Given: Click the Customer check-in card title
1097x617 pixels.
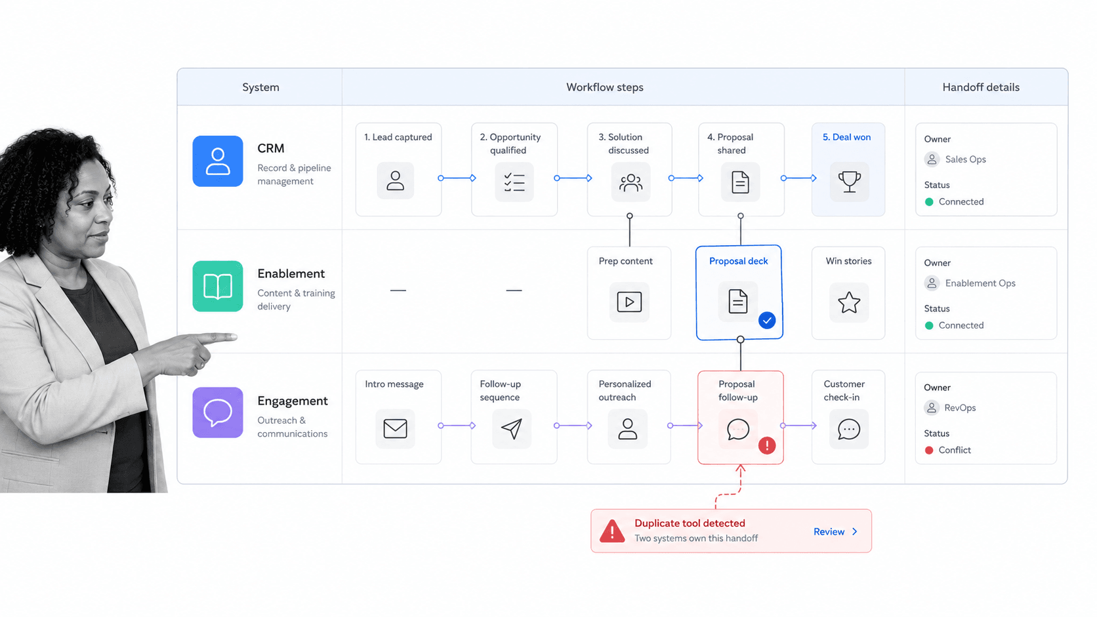Looking at the screenshot, I should point(844,391).
